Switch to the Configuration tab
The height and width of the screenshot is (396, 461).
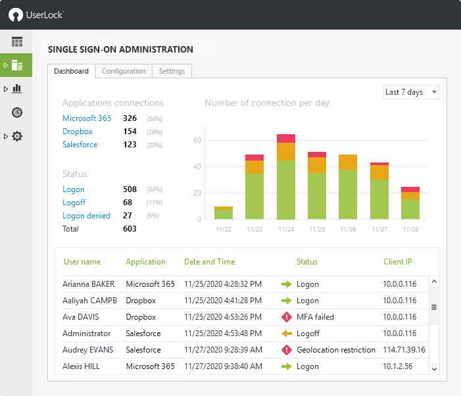click(x=124, y=71)
